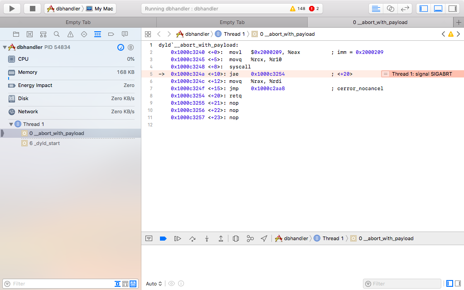This screenshot has height=290, width=464.
Task: Click the navigator Filter text field
Action: tap(59, 284)
